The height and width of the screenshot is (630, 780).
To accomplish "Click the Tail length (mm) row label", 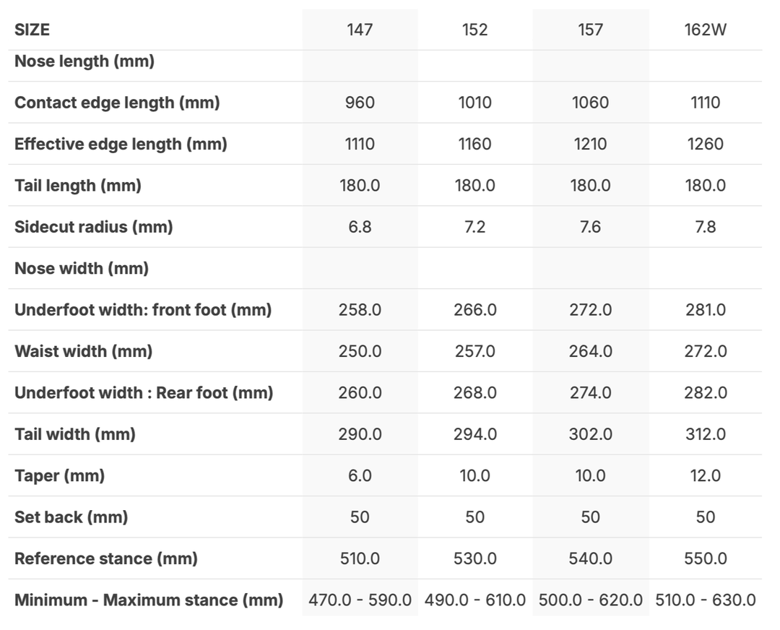I will coord(78,186).
